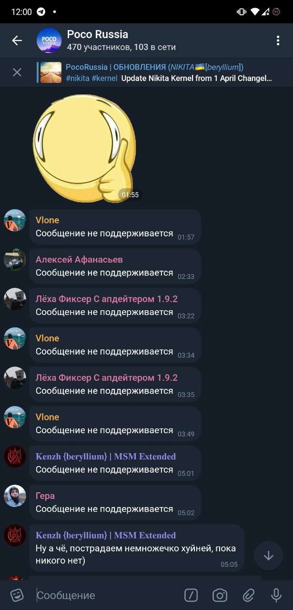The width and height of the screenshot is (293, 610).
Task: Tap the first Vlone user avatar
Action: click(x=15, y=221)
